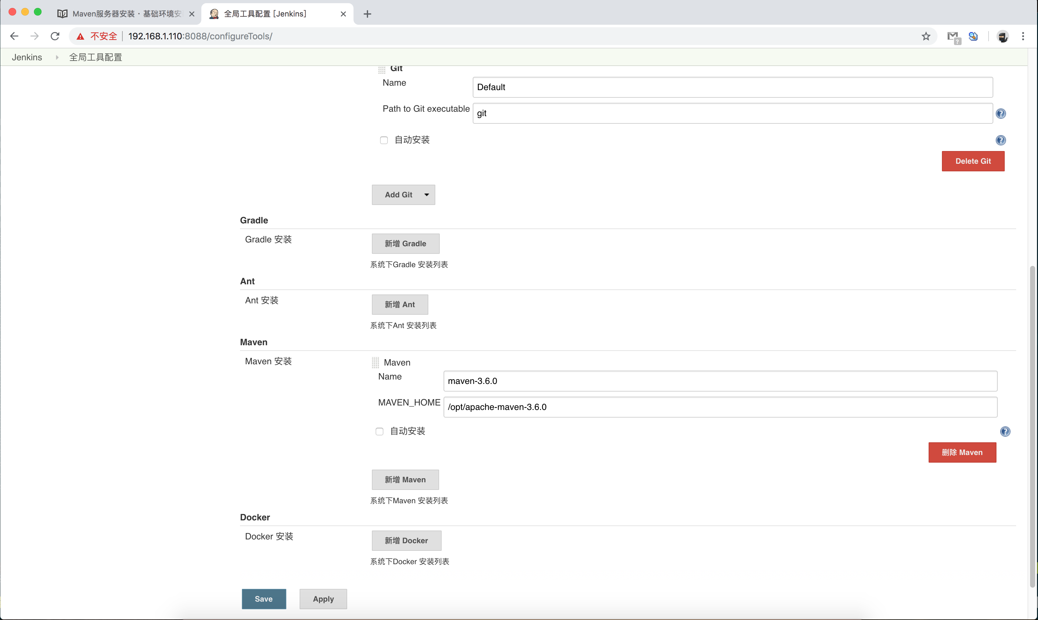Click the Save button
The height and width of the screenshot is (620, 1038).
(x=263, y=599)
